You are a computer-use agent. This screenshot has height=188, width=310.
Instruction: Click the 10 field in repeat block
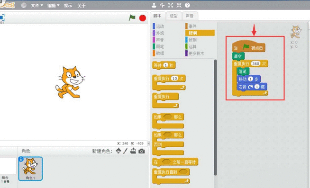click(x=174, y=79)
